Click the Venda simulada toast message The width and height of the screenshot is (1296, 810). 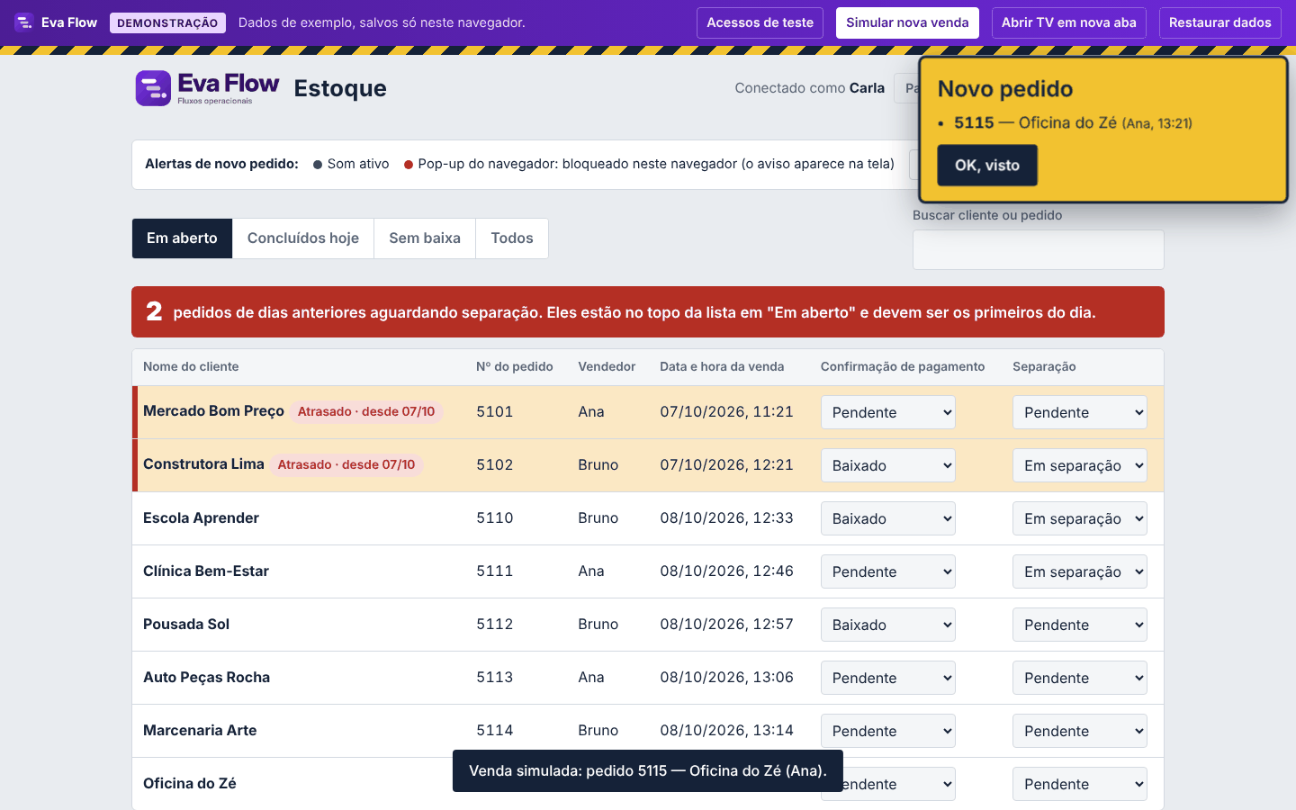(x=648, y=771)
